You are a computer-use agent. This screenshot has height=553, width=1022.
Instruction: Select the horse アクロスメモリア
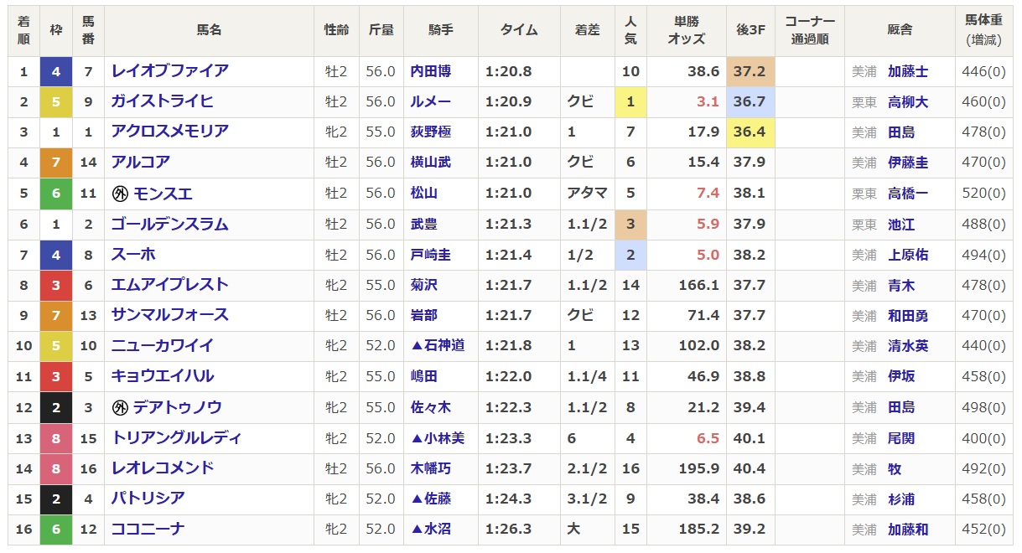click(169, 132)
